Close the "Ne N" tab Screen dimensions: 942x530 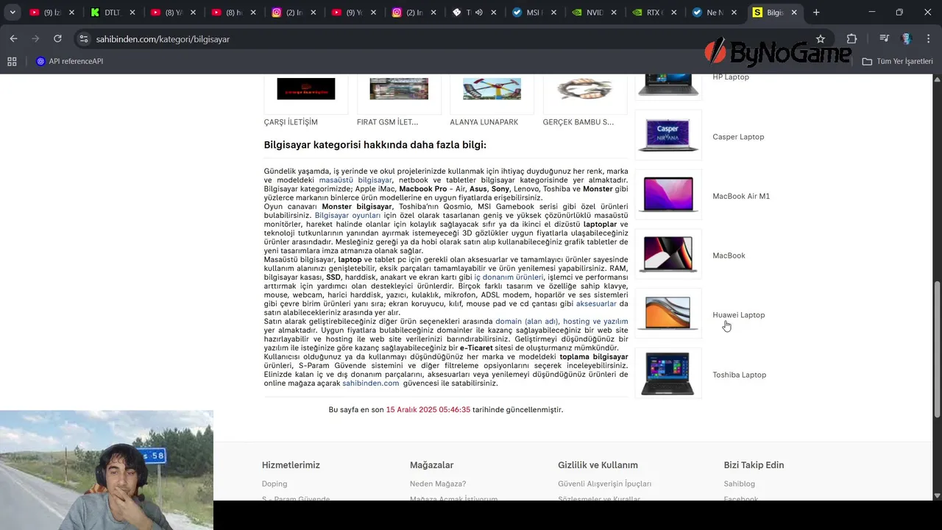[734, 13]
